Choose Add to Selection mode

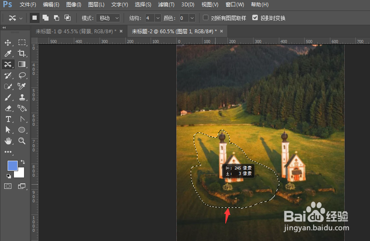pyautogui.click(x=45, y=18)
